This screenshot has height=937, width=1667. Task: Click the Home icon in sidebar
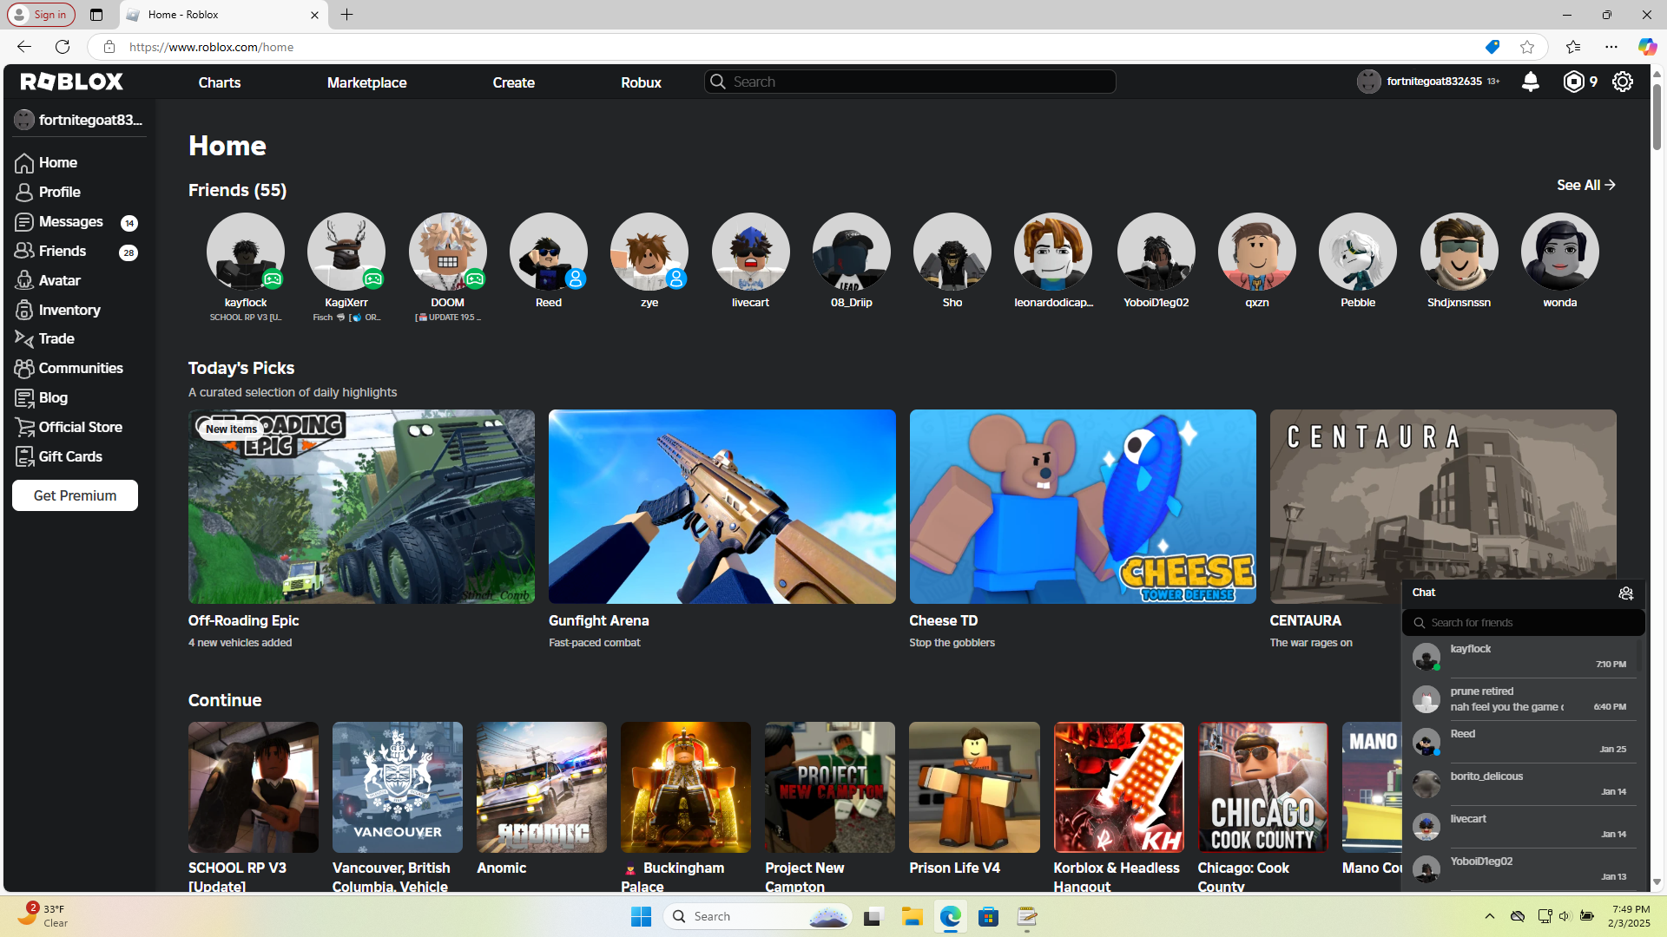pos(24,163)
